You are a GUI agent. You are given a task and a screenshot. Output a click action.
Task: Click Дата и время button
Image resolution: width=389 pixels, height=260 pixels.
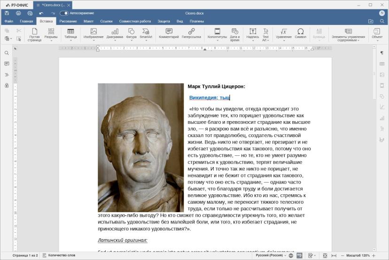(x=235, y=34)
